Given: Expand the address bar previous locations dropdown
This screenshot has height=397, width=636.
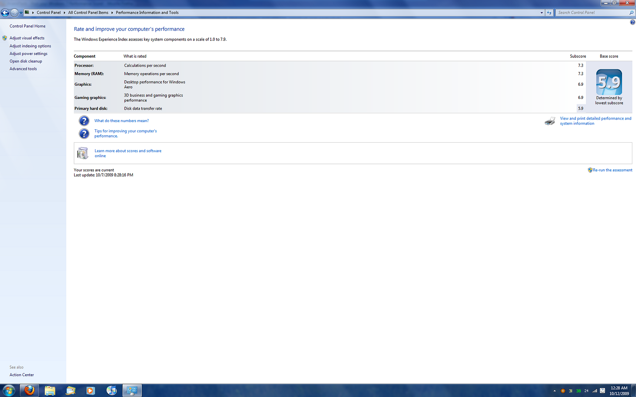Looking at the screenshot, I should click(x=541, y=13).
